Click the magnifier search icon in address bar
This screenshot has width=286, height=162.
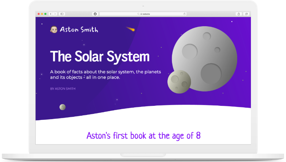tap(138, 14)
